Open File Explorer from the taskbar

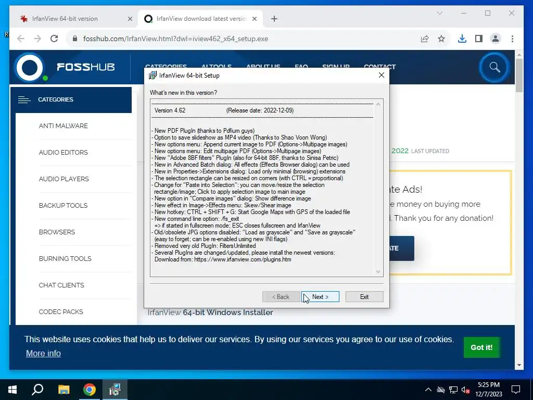64,390
